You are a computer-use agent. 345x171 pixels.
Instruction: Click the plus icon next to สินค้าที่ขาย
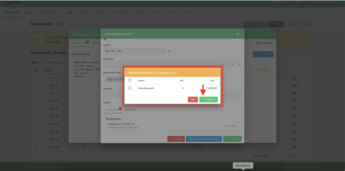pos(240,64)
